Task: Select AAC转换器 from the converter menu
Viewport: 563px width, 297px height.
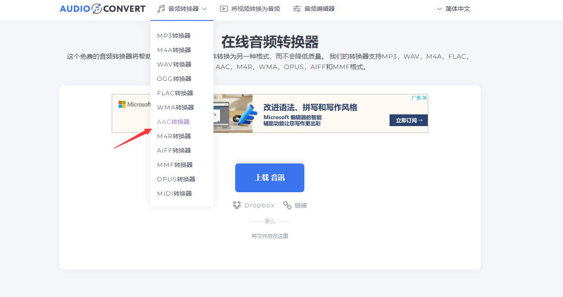Action: tap(174, 121)
